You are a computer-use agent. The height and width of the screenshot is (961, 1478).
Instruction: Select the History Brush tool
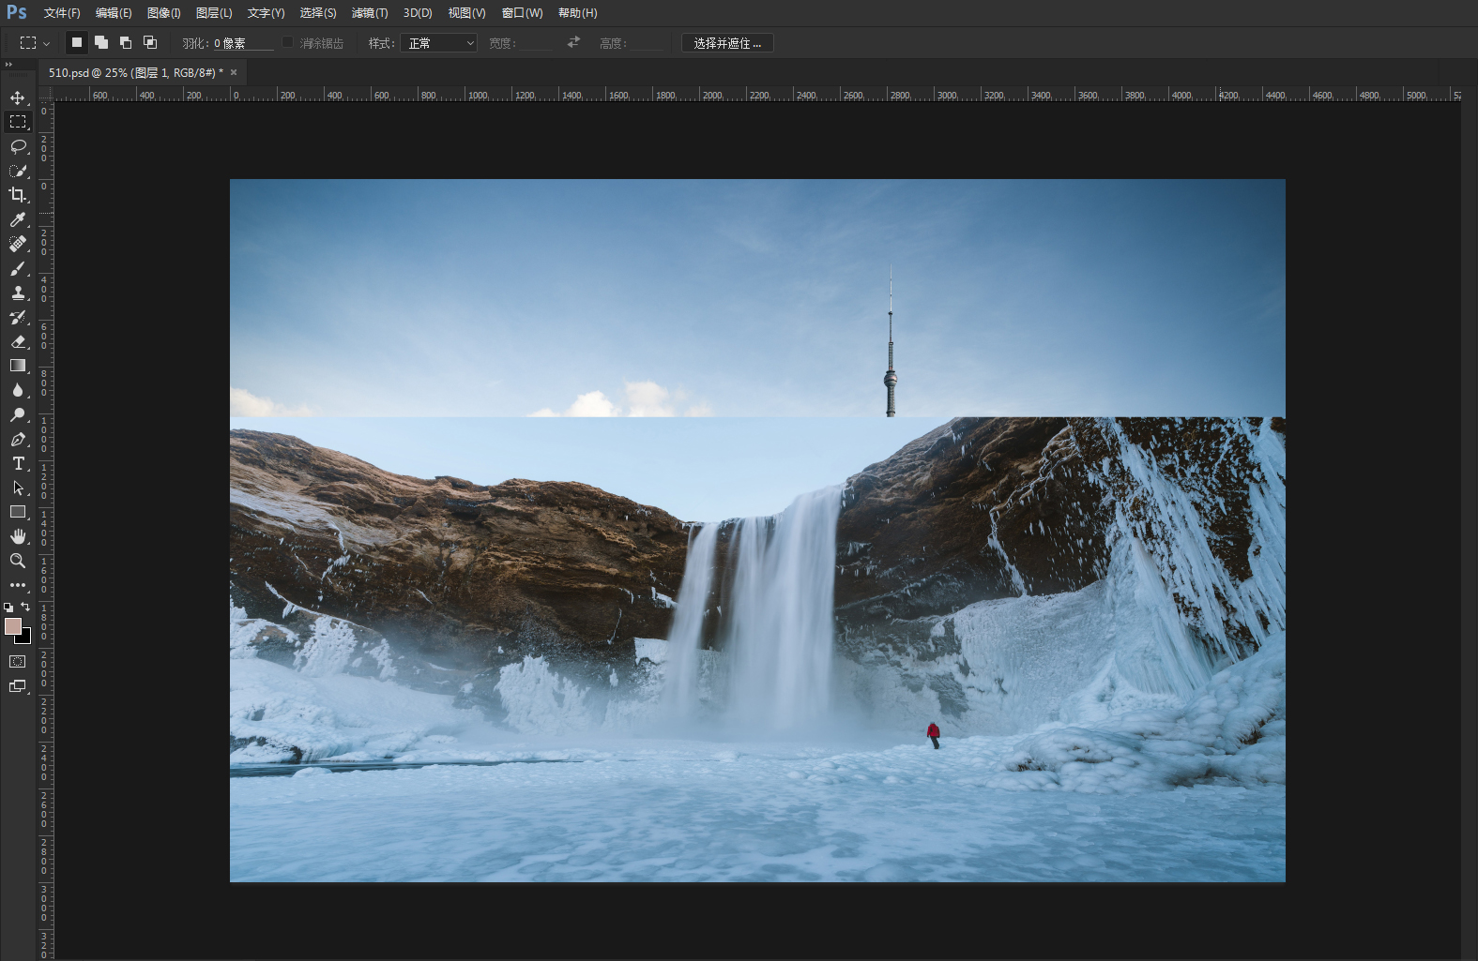point(18,317)
